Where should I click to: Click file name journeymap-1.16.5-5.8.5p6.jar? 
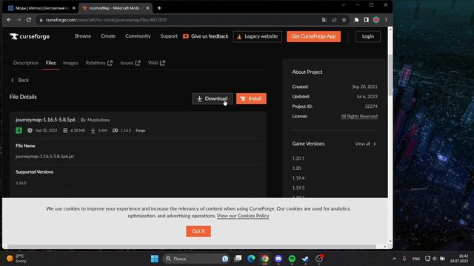[x=44, y=157]
